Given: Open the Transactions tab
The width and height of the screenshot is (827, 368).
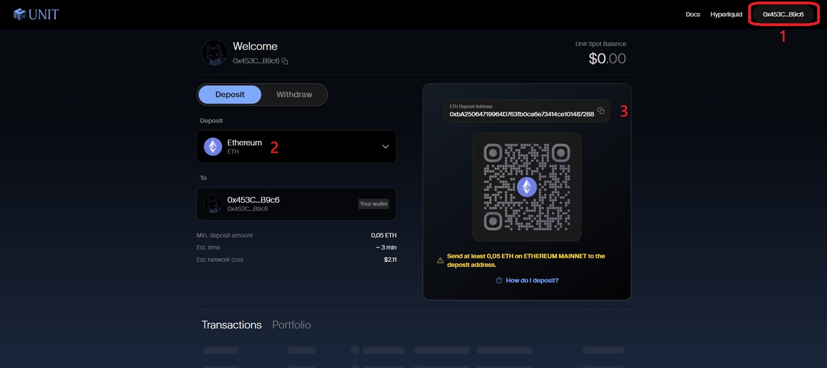Looking at the screenshot, I should tap(232, 325).
